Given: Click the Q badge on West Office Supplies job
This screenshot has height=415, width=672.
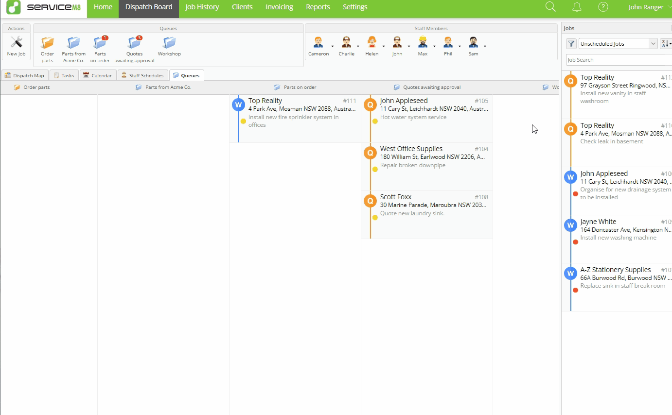Looking at the screenshot, I should tap(370, 153).
